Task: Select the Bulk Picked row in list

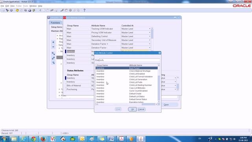Action: 127,68
